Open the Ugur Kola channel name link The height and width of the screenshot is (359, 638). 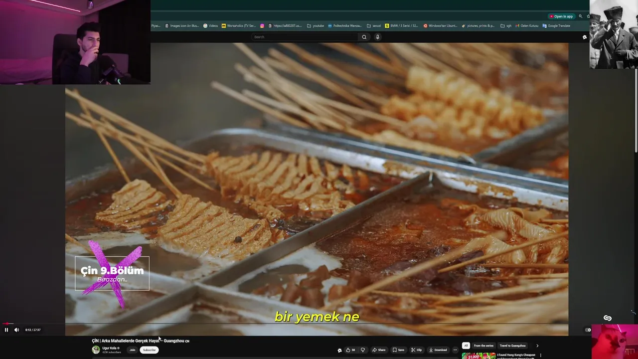point(109,348)
